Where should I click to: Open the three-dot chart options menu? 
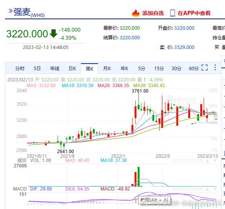tap(215, 67)
